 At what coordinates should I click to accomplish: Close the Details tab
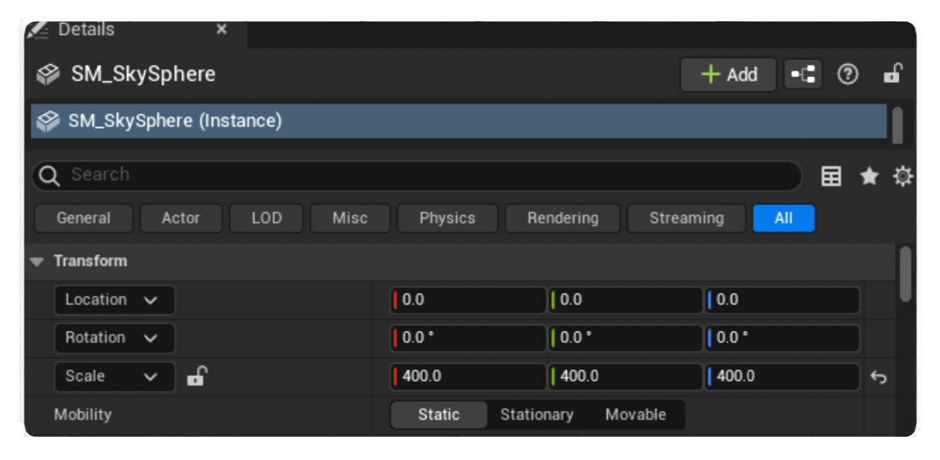click(222, 30)
